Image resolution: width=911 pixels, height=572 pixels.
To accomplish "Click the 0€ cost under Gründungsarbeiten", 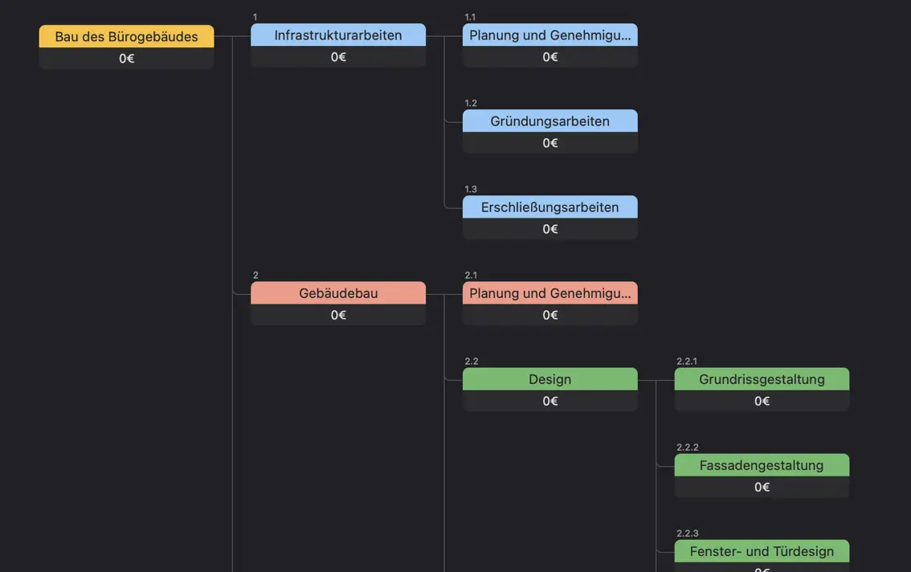I will 550,143.
